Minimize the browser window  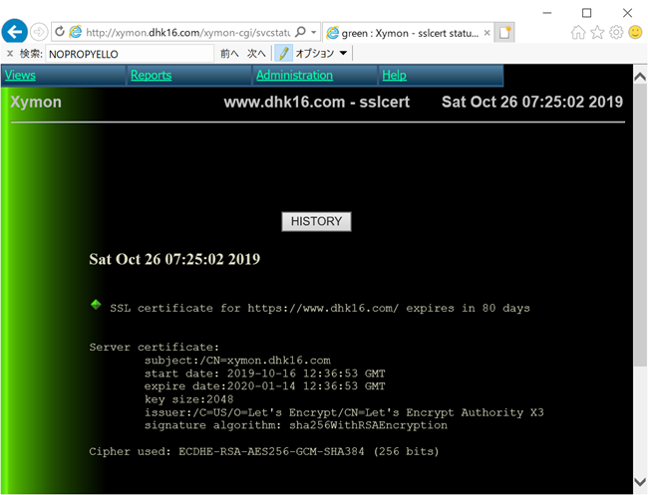[547, 13]
